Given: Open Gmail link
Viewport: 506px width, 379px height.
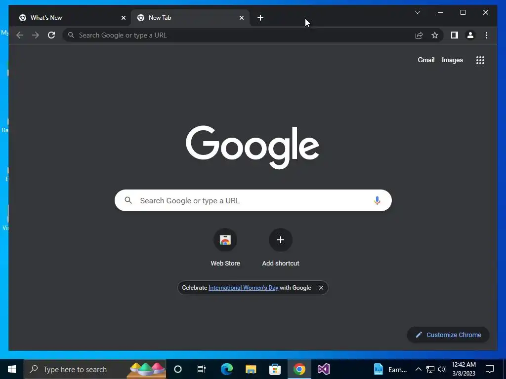Looking at the screenshot, I should pyautogui.click(x=426, y=60).
